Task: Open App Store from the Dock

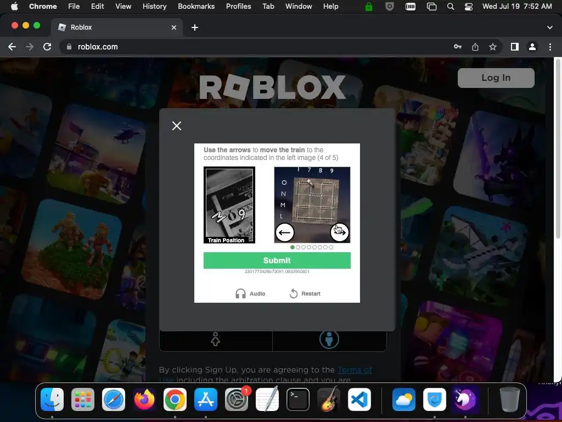Action: point(206,399)
